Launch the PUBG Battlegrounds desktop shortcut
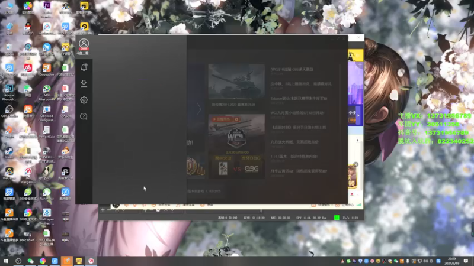The height and width of the screenshot is (266, 474). coord(47,155)
